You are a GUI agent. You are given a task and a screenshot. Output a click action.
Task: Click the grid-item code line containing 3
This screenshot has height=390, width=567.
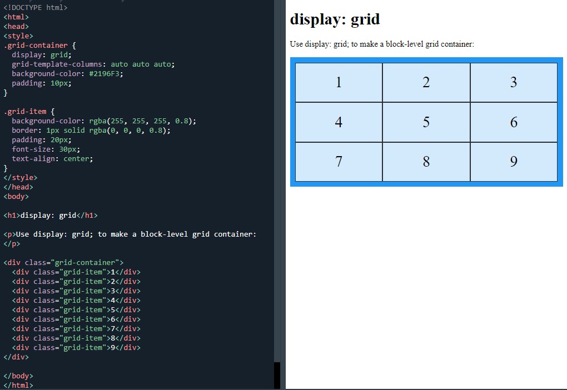pyautogui.click(x=76, y=291)
